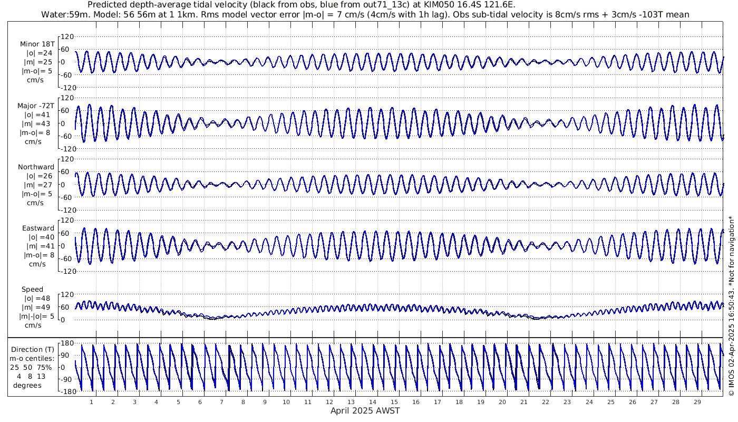Click the date tick label '13'

point(351,402)
